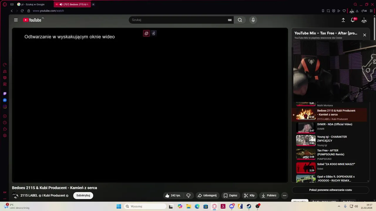Switch to the Bedoes 2115 browser tab
This screenshot has width=376, height=211.
click(72, 4)
